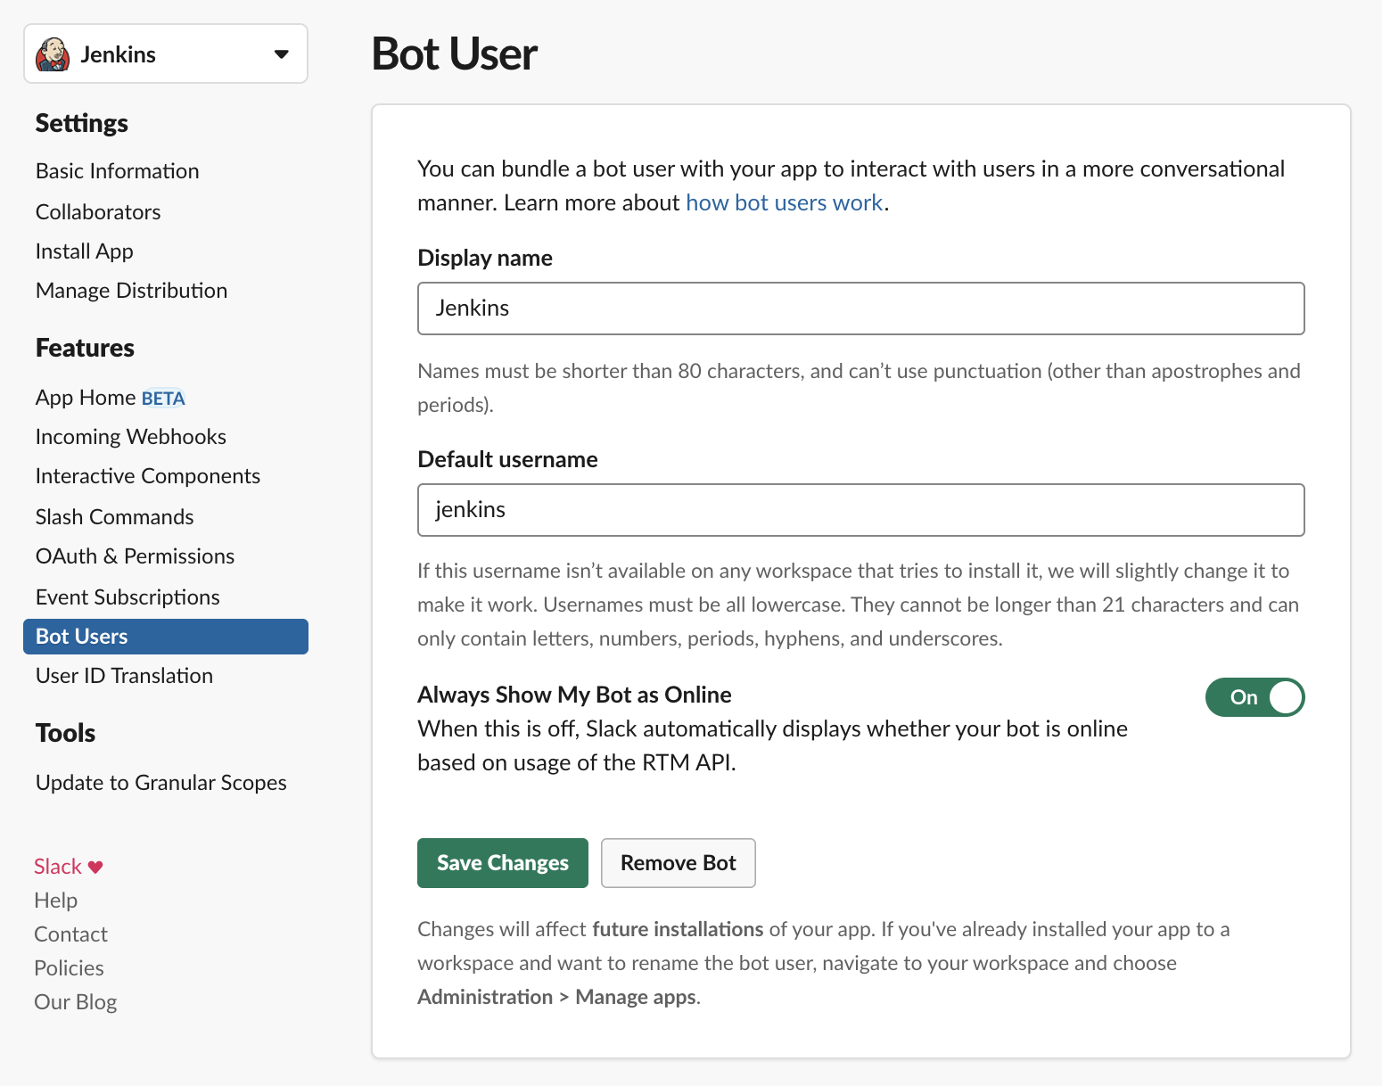Viewport: 1382px width, 1086px height.
Task: Click the Display name label
Action: [485, 258]
